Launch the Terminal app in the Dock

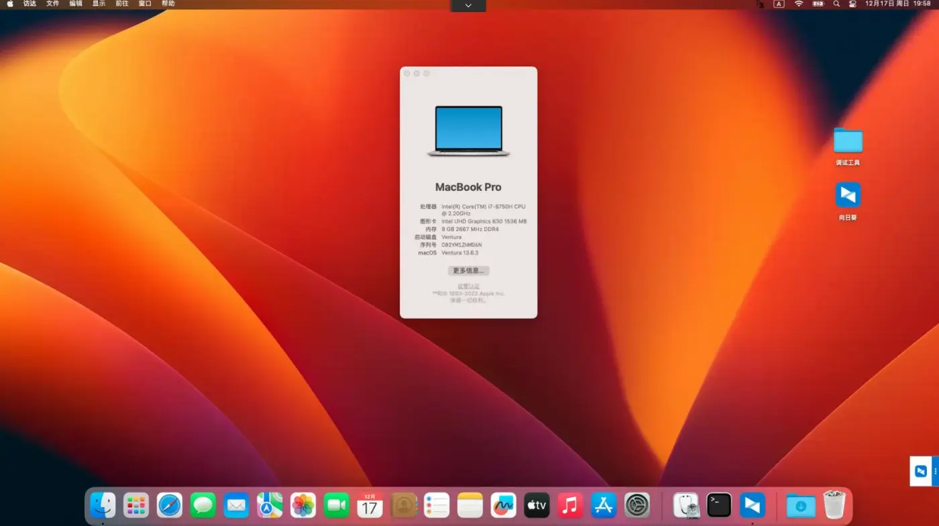click(x=719, y=505)
